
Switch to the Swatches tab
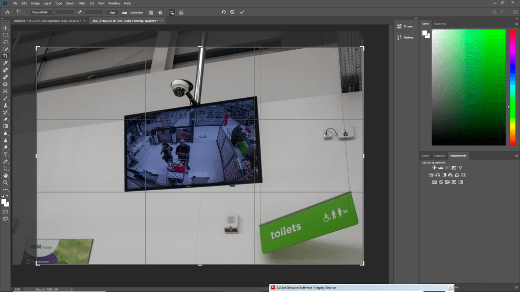(440, 24)
